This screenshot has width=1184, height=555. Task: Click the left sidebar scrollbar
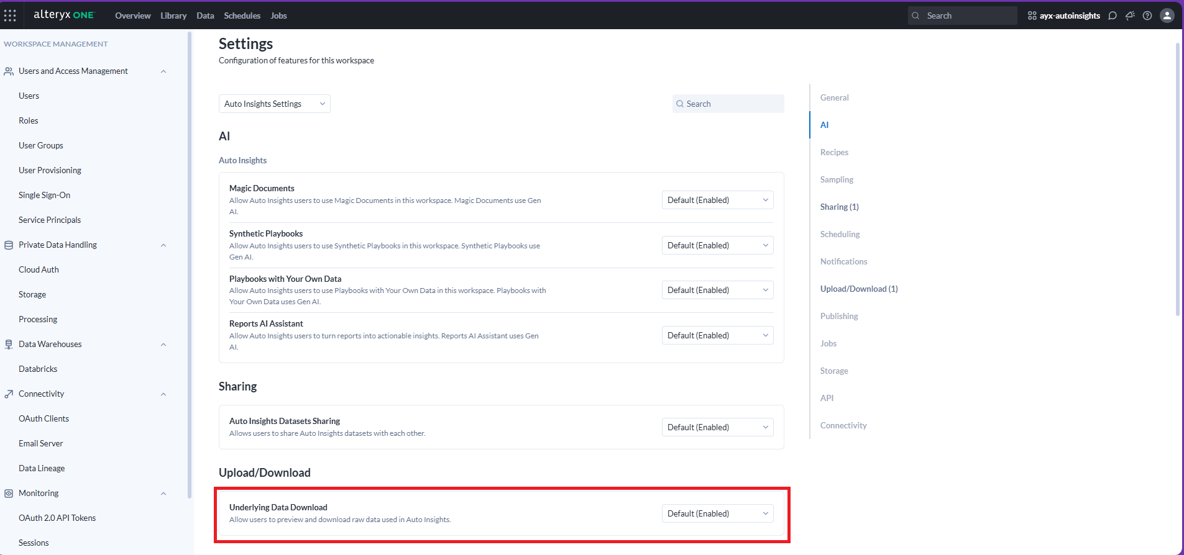[190, 248]
